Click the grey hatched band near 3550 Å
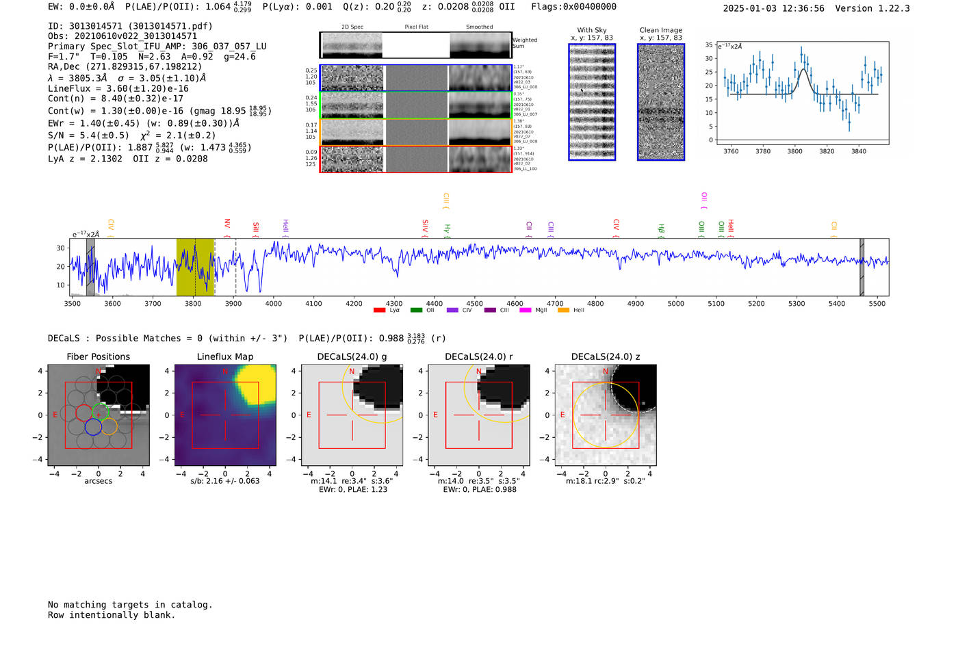This screenshot has width=958, height=652. click(x=90, y=268)
